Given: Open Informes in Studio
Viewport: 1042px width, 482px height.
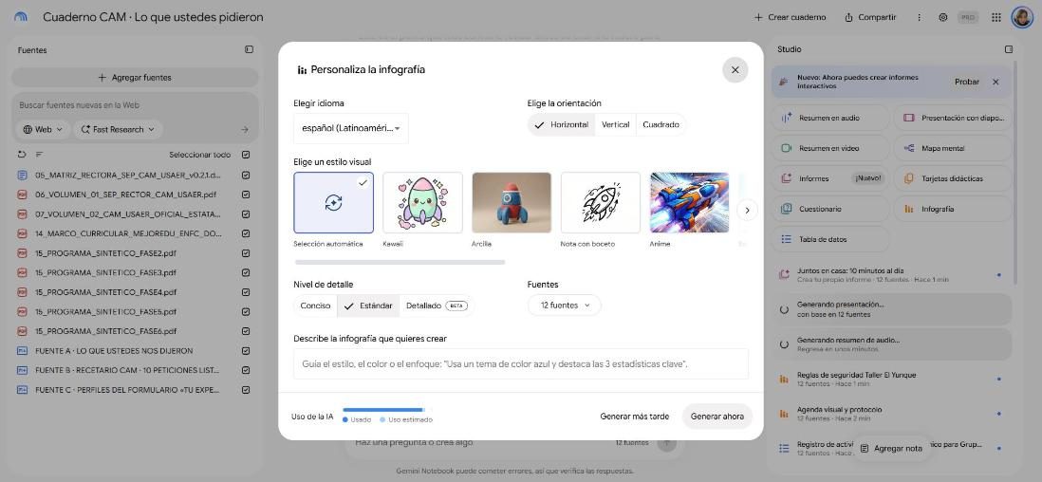Looking at the screenshot, I should (x=830, y=178).
